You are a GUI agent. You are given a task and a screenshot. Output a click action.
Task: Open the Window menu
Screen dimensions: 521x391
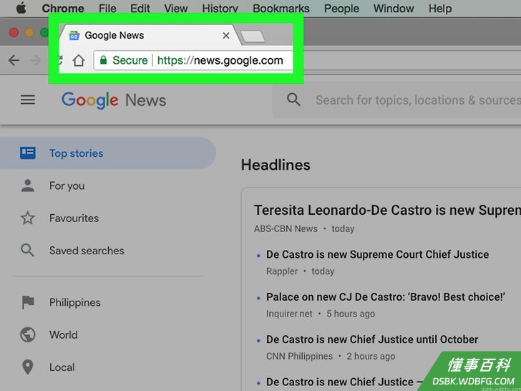pos(394,8)
